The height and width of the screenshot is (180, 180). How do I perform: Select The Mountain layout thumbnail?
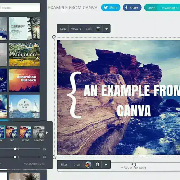25,54
